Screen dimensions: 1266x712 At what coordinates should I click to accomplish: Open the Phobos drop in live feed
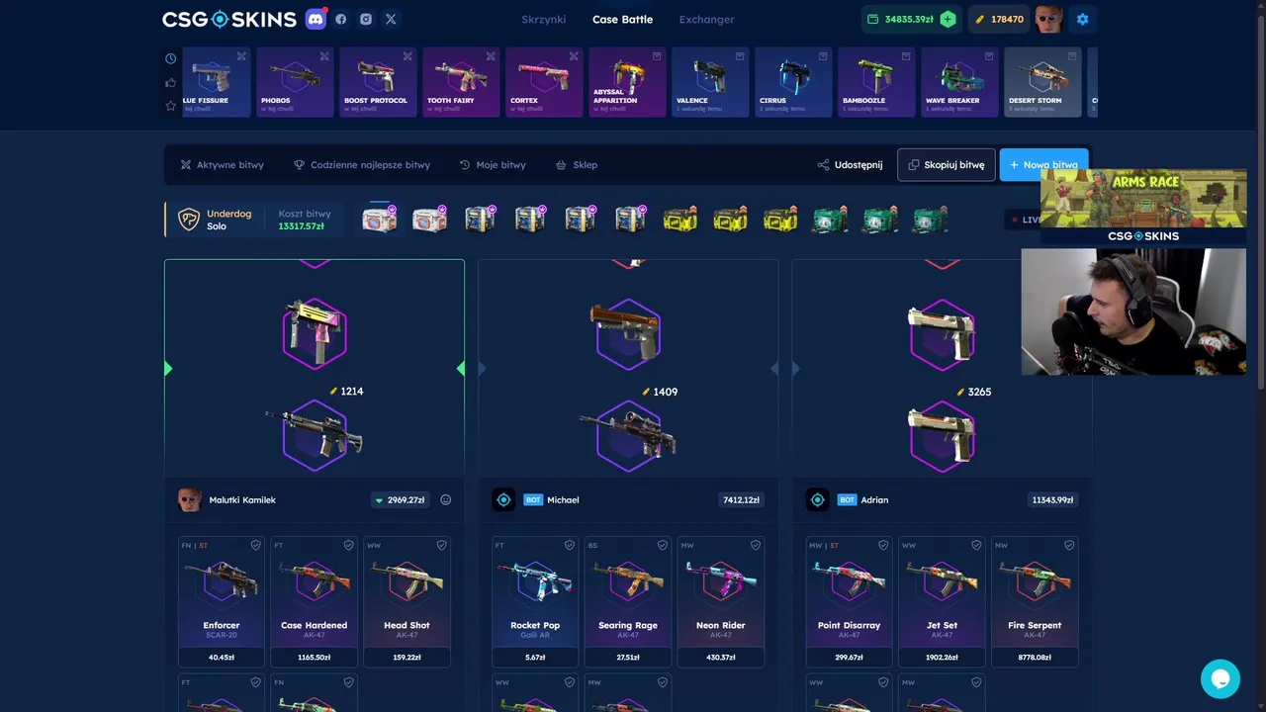pos(295,82)
